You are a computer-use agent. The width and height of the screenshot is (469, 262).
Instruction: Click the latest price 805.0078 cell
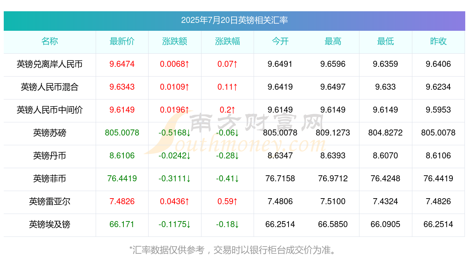coord(122,133)
